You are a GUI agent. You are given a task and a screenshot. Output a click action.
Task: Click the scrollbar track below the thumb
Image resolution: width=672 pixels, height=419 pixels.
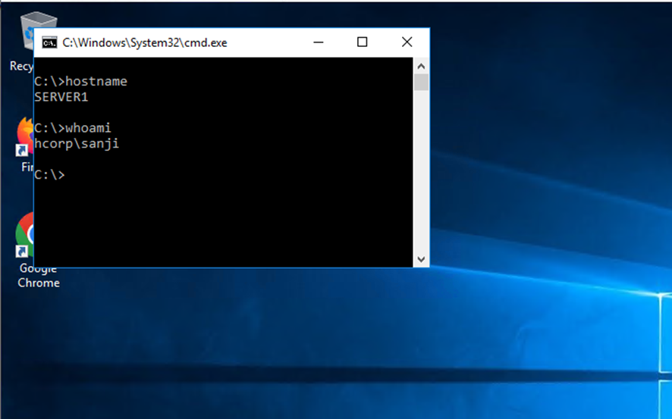(422, 174)
